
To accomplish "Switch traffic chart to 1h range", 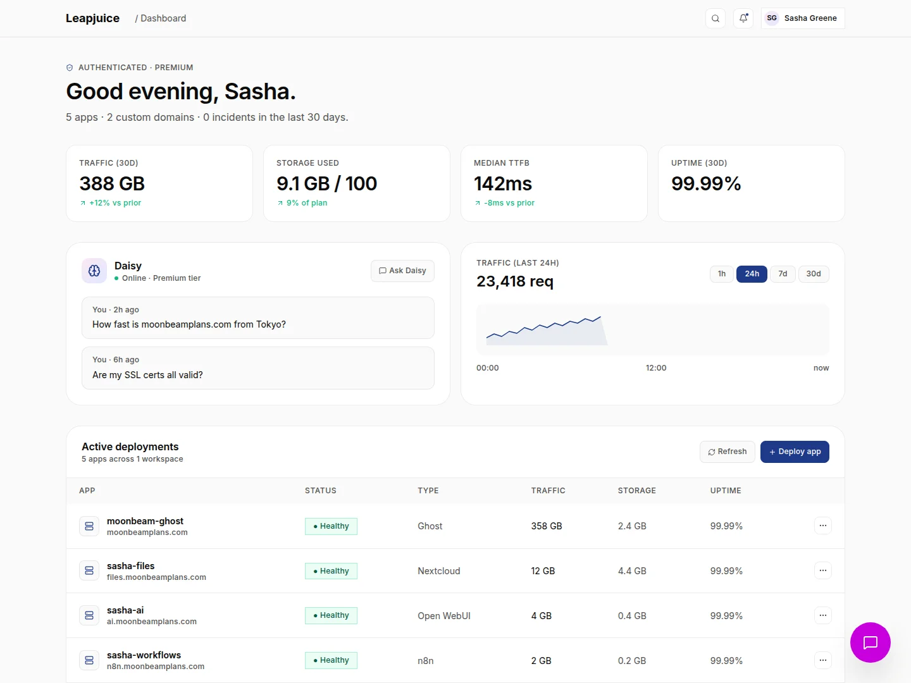I will (x=722, y=274).
